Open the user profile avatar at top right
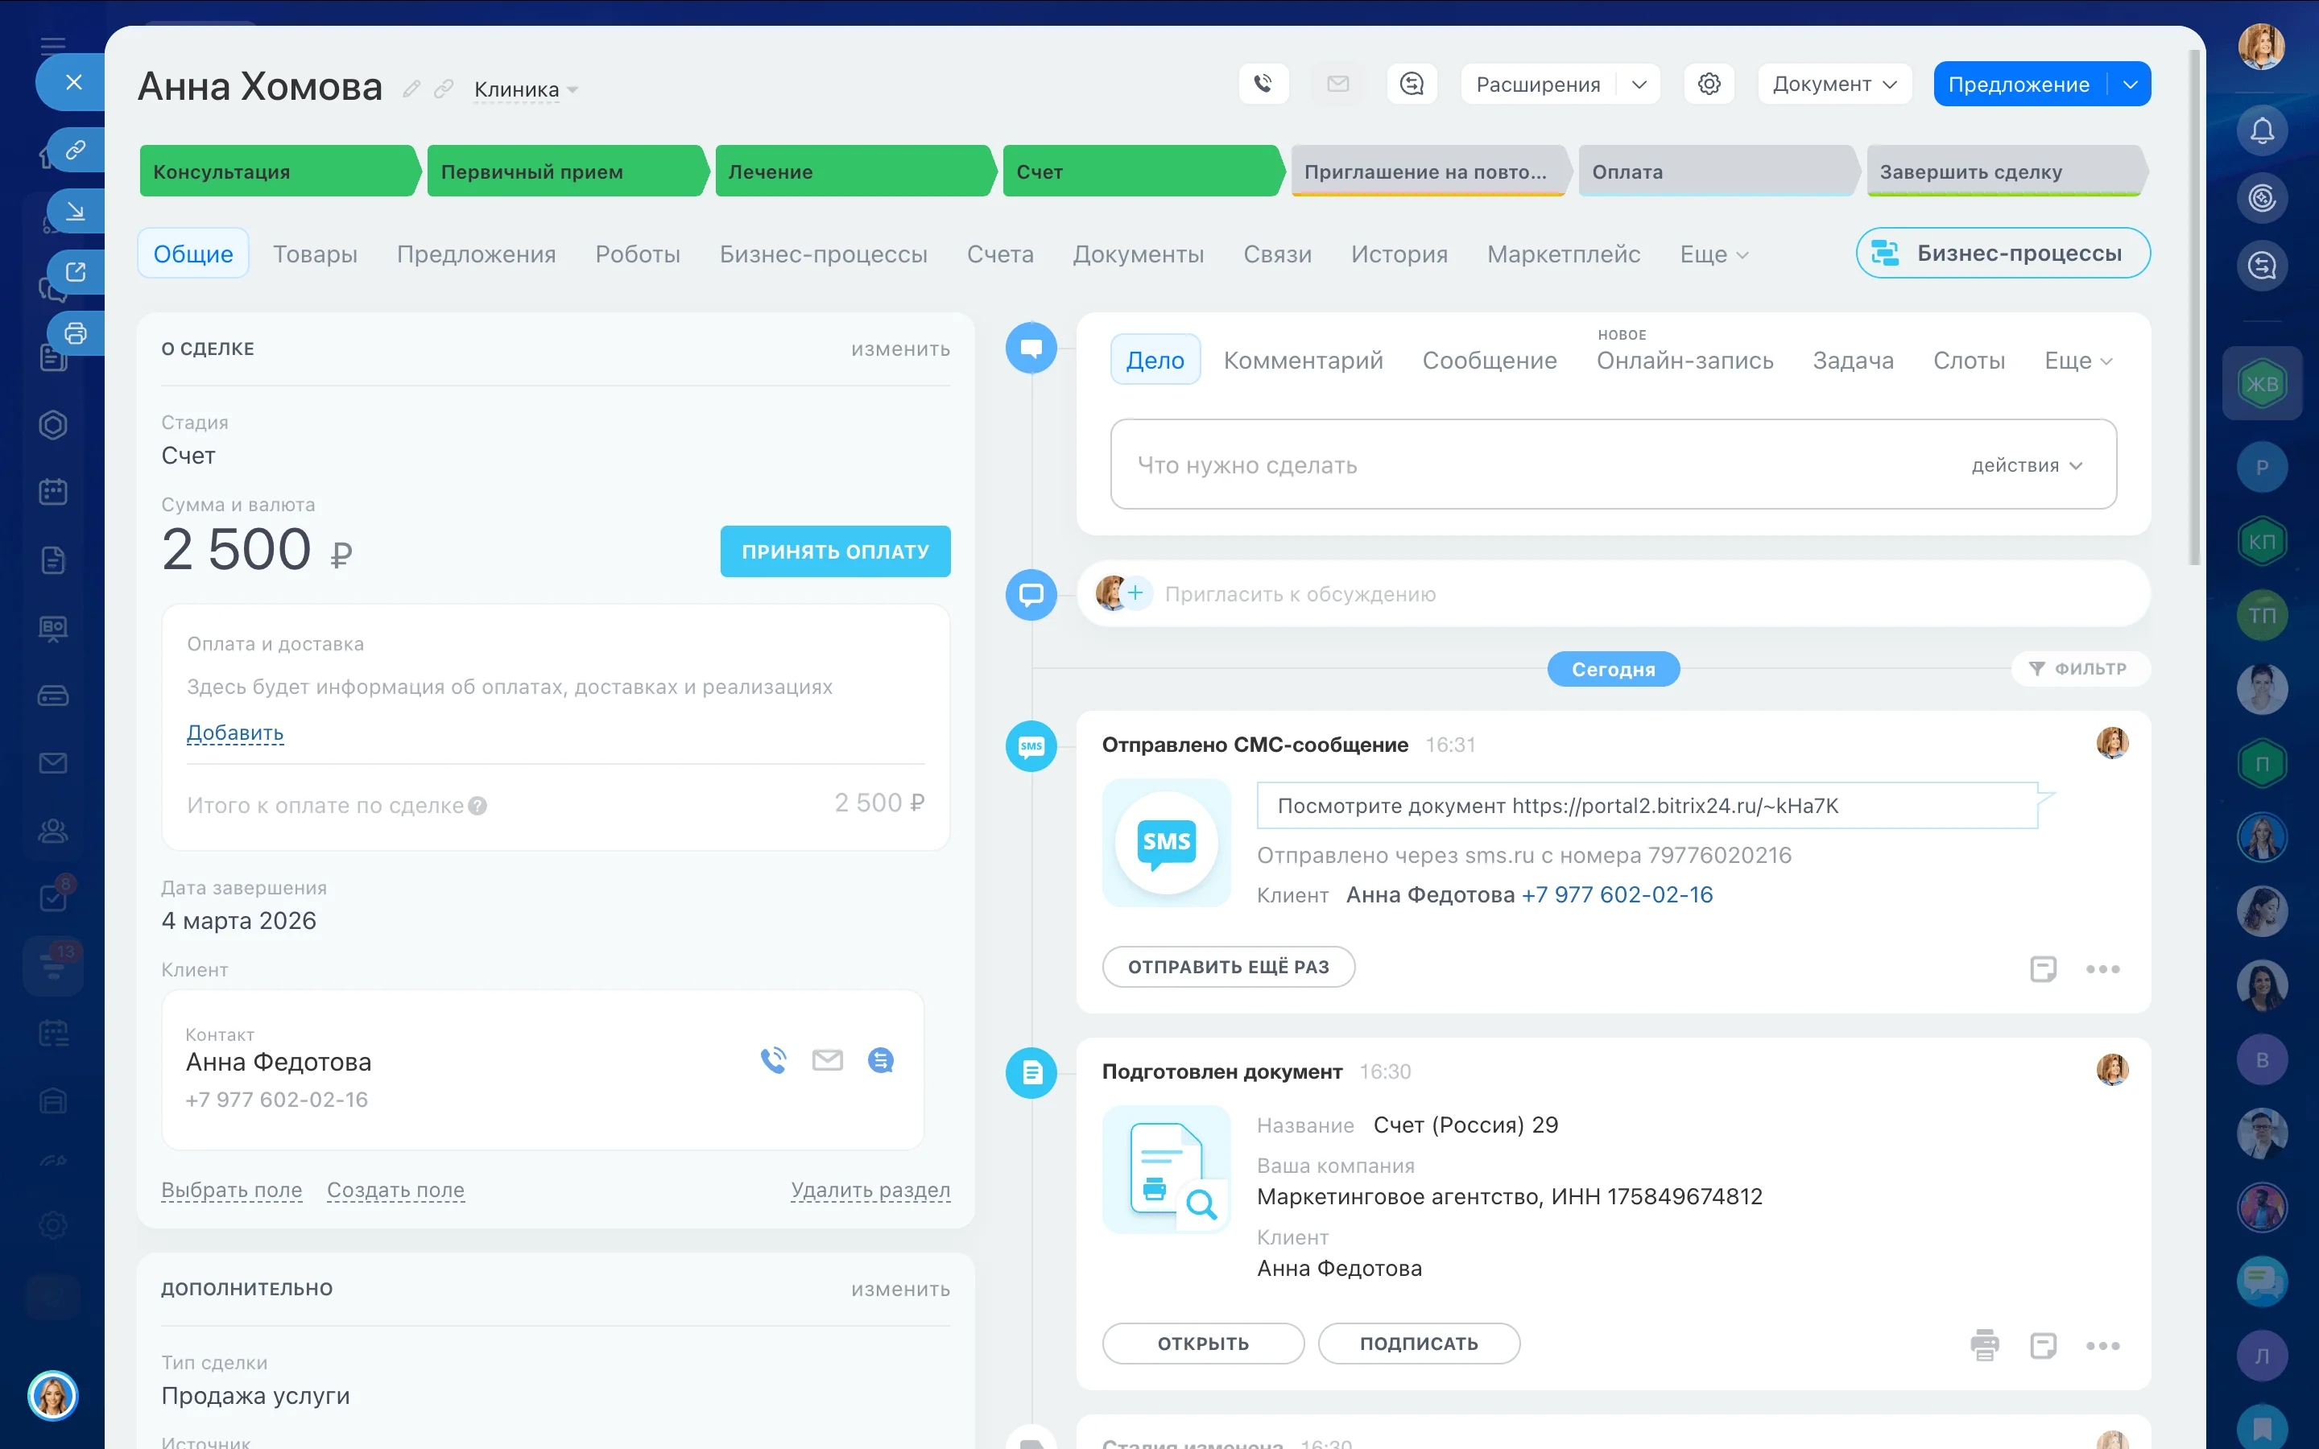 click(x=2262, y=46)
